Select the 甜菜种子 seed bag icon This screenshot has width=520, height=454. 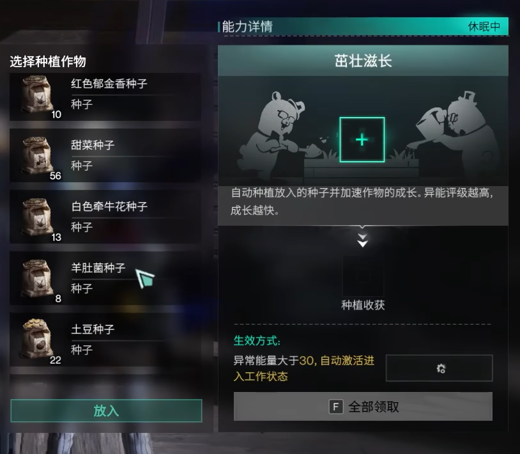click(x=37, y=155)
